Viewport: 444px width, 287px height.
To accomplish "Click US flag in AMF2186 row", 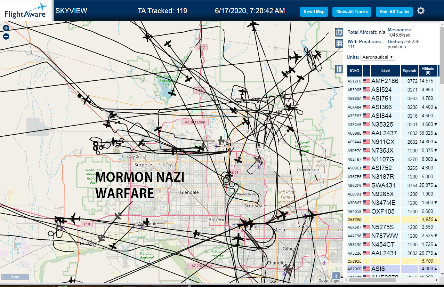I will pyautogui.click(x=366, y=81).
